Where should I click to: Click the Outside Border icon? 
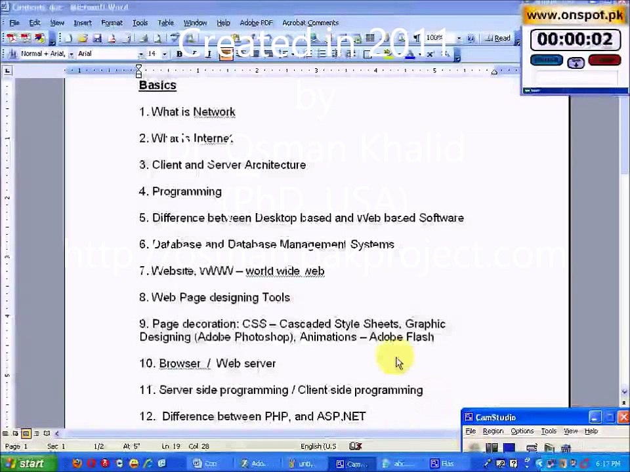point(367,54)
